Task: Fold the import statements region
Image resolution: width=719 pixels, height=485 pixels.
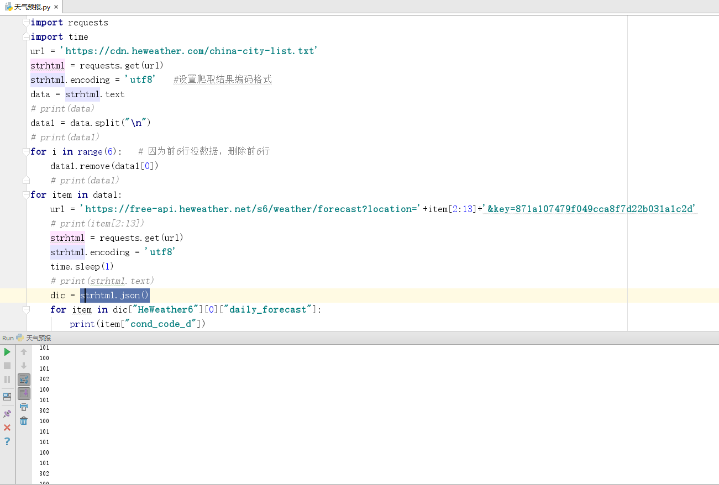Action: [26, 23]
